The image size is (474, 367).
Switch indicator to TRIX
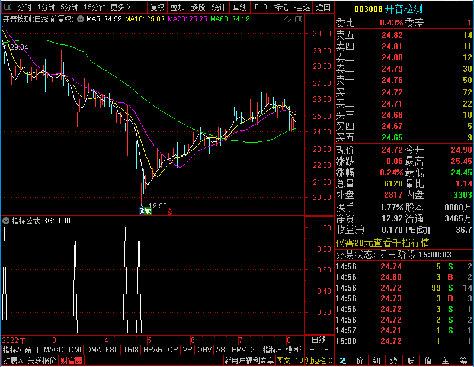click(131, 350)
